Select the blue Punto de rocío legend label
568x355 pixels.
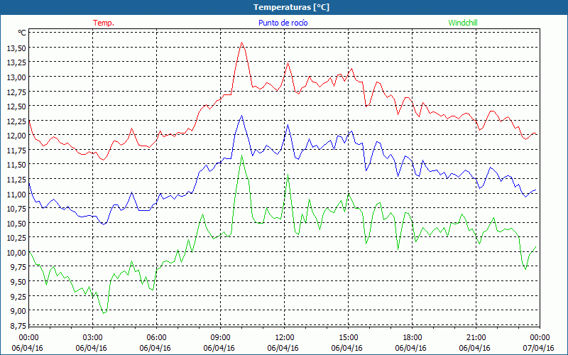tap(283, 23)
